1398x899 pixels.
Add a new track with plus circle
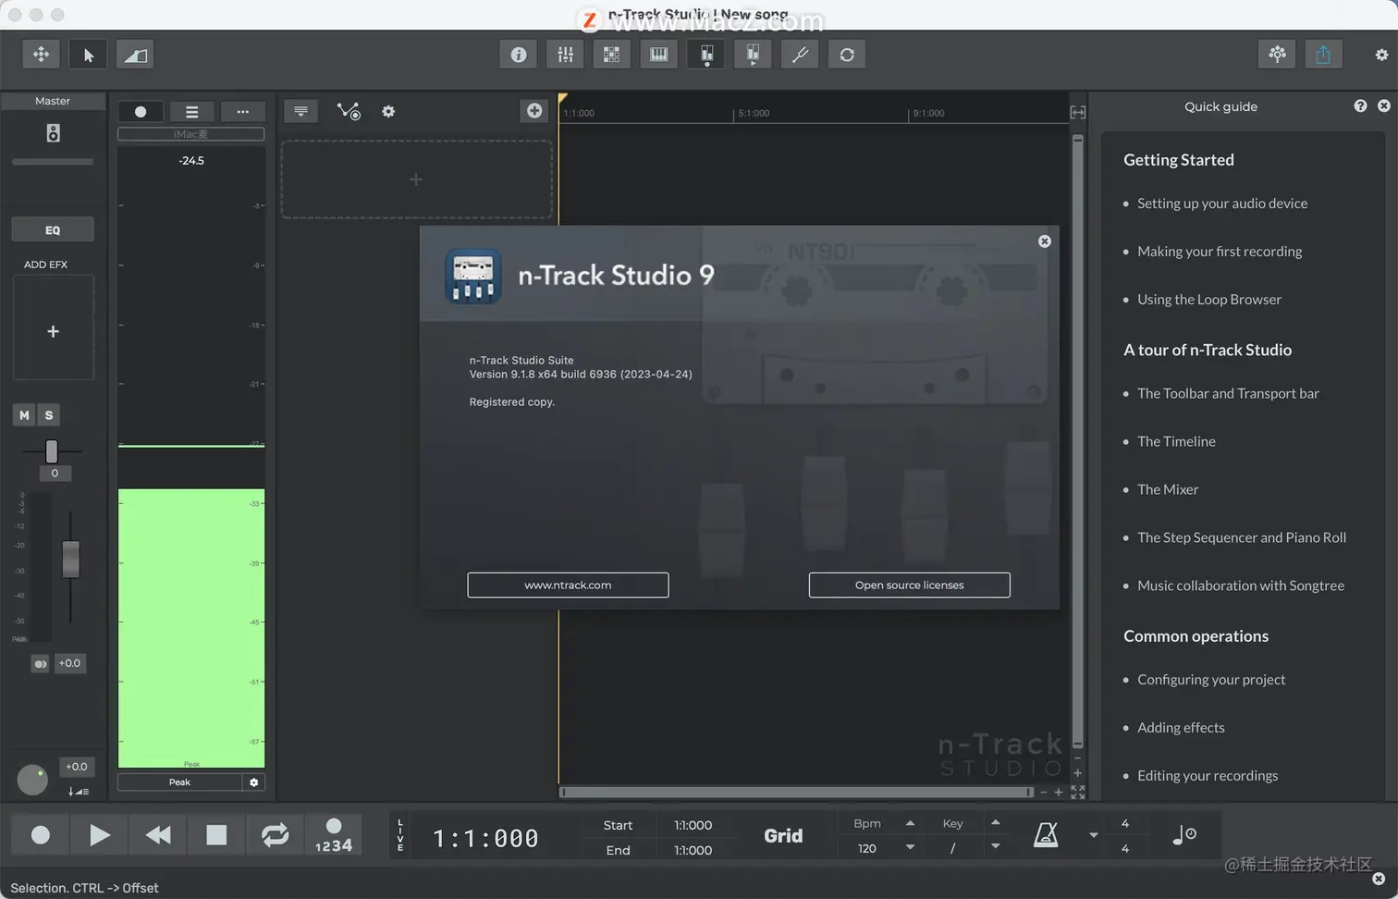[x=534, y=111]
